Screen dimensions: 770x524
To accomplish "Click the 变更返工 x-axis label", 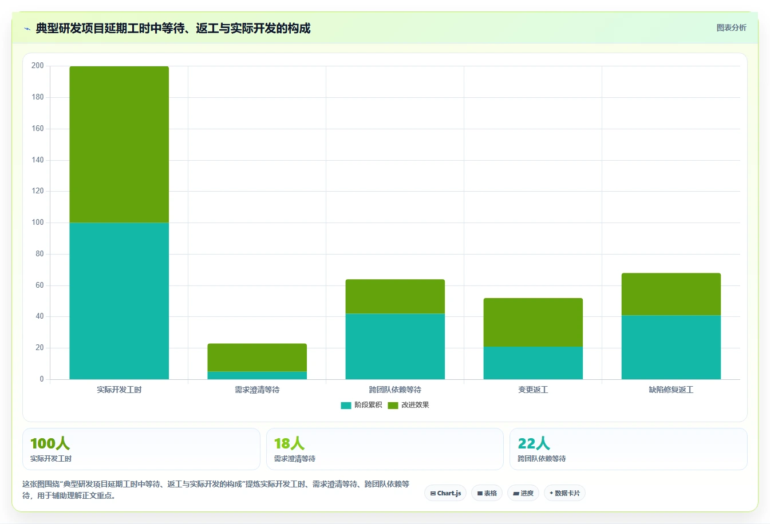I will 533,390.
